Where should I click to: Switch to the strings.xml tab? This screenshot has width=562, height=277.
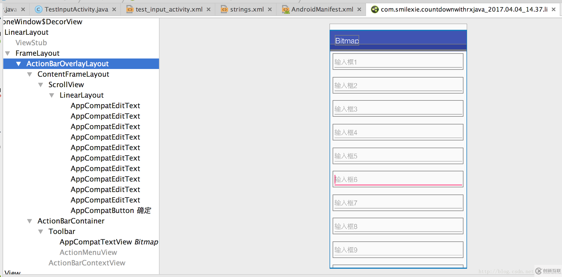tap(247, 9)
